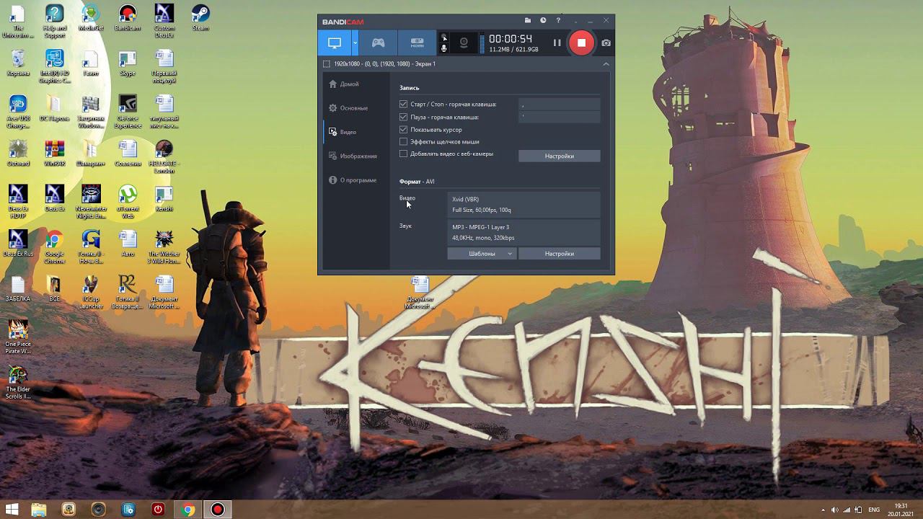Open the О программе tab

click(x=353, y=180)
